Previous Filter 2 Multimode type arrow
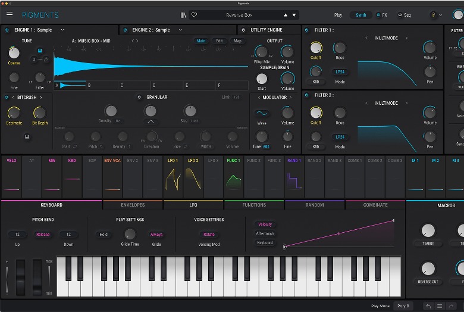464x312 pixels. click(366, 103)
